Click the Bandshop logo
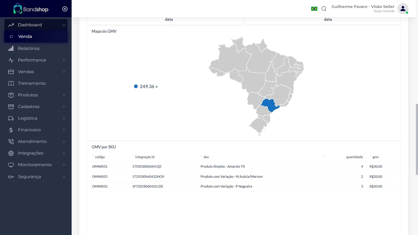 click(31, 9)
